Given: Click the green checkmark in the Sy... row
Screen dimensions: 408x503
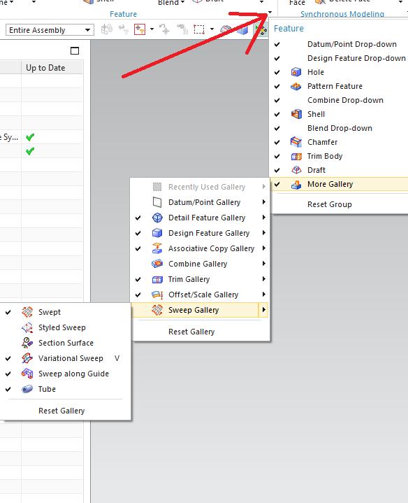Looking at the screenshot, I should point(30,137).
